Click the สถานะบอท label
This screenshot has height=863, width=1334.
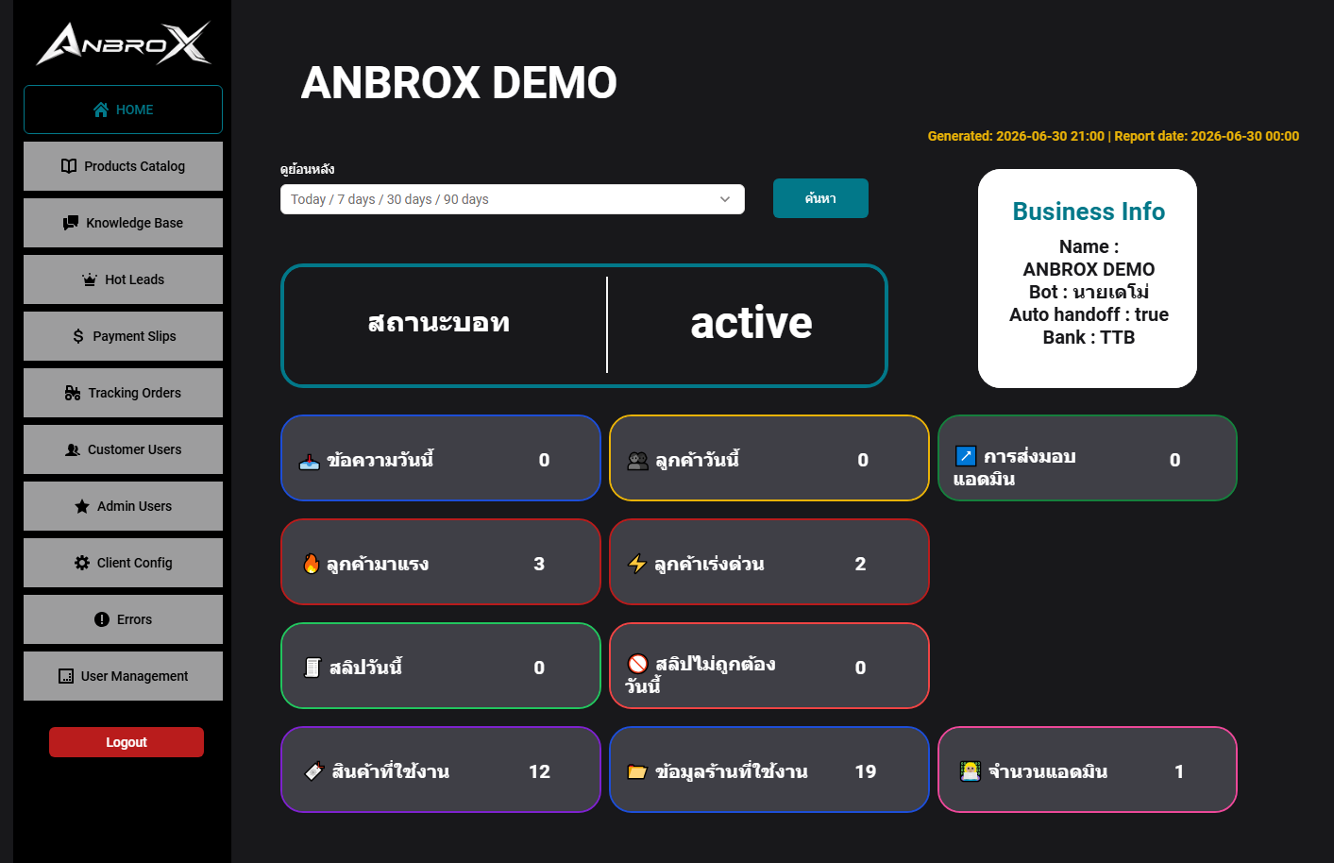(x=439, y=323)
